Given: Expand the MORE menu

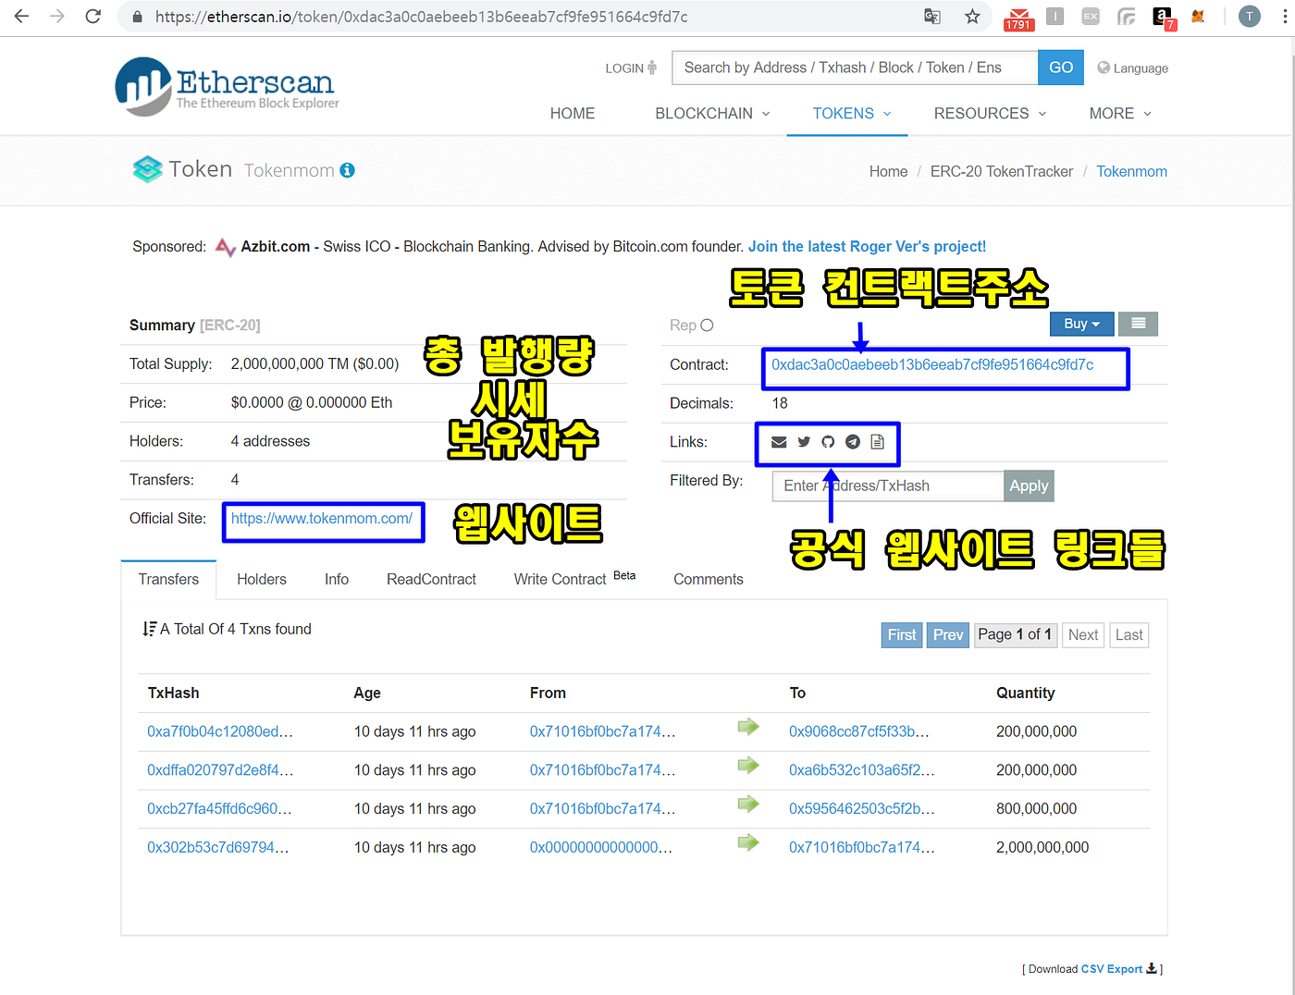Looking at the screenshot, I should (1120, 113).
